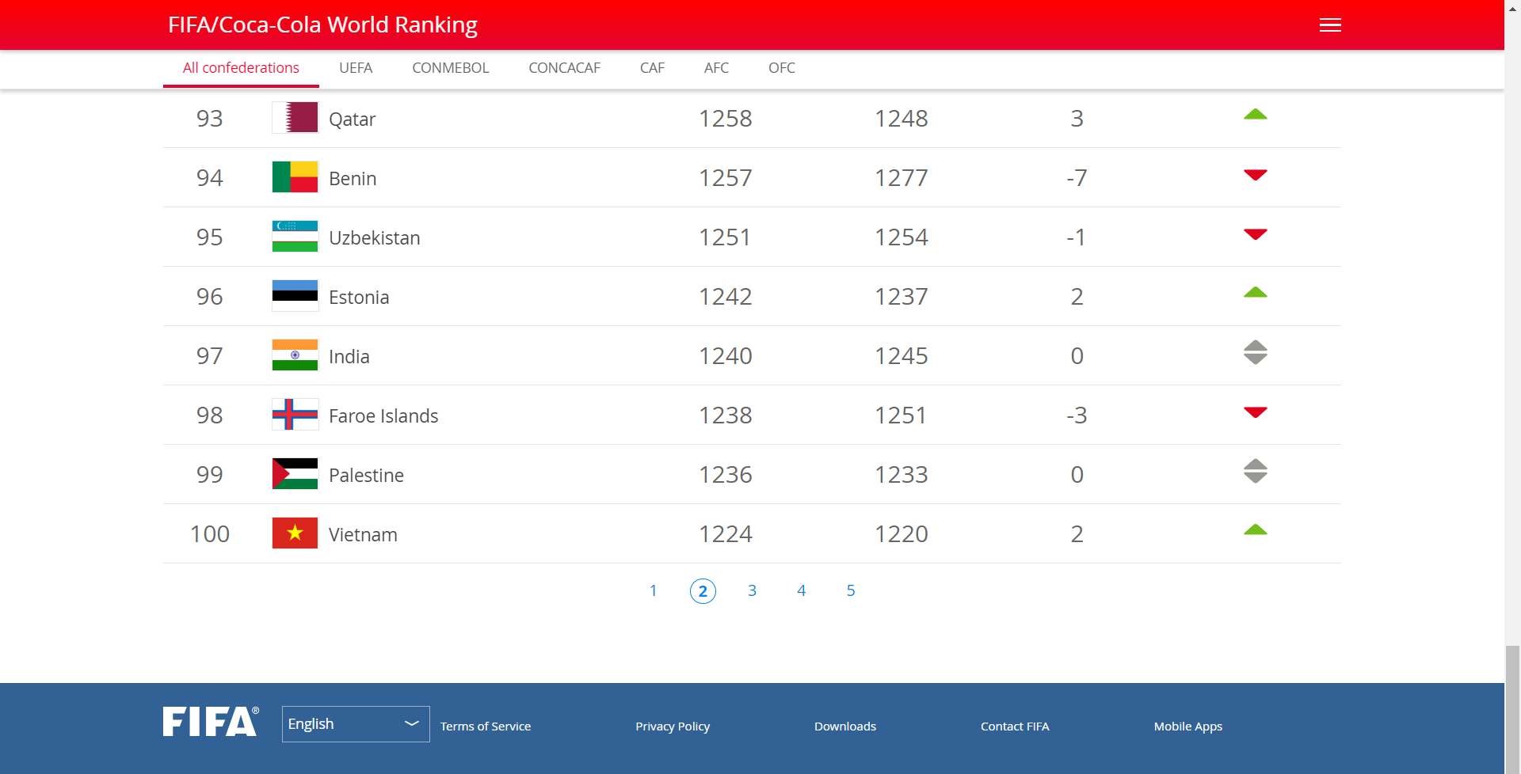Viewport: 1521px width, 774px height.
Task: Click the neutral rank-change arrow beside Palestine
Action: click(1254, 470)
